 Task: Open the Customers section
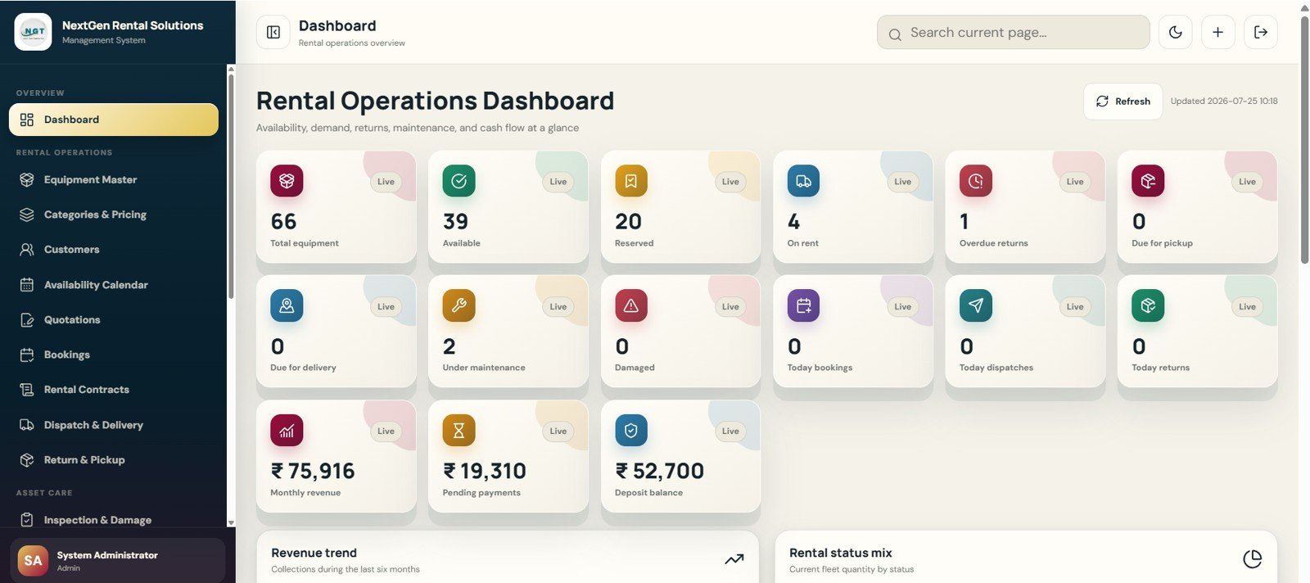(114, 250)
